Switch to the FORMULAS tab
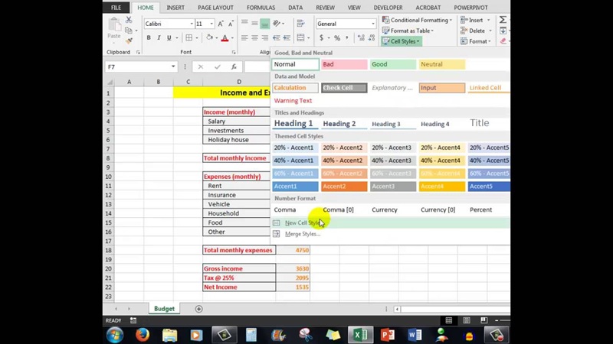 pyautogui.click(x=261, y=8)
